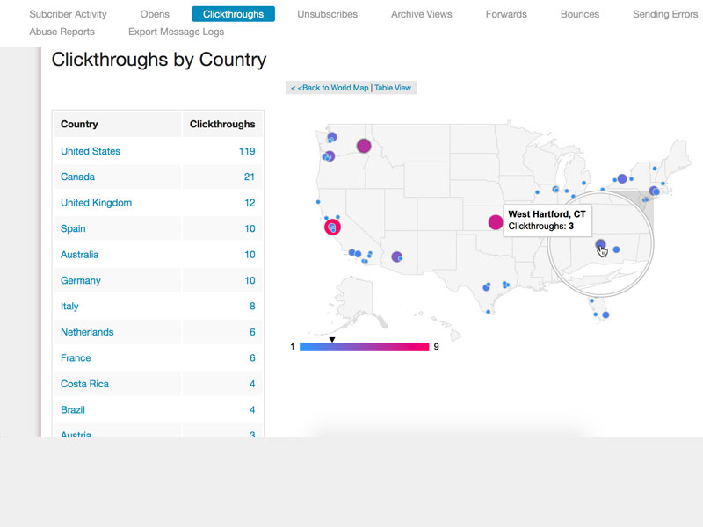Switch to the Unsubscribes tab
Screen dimensions: 703x527
click(327, 14)
